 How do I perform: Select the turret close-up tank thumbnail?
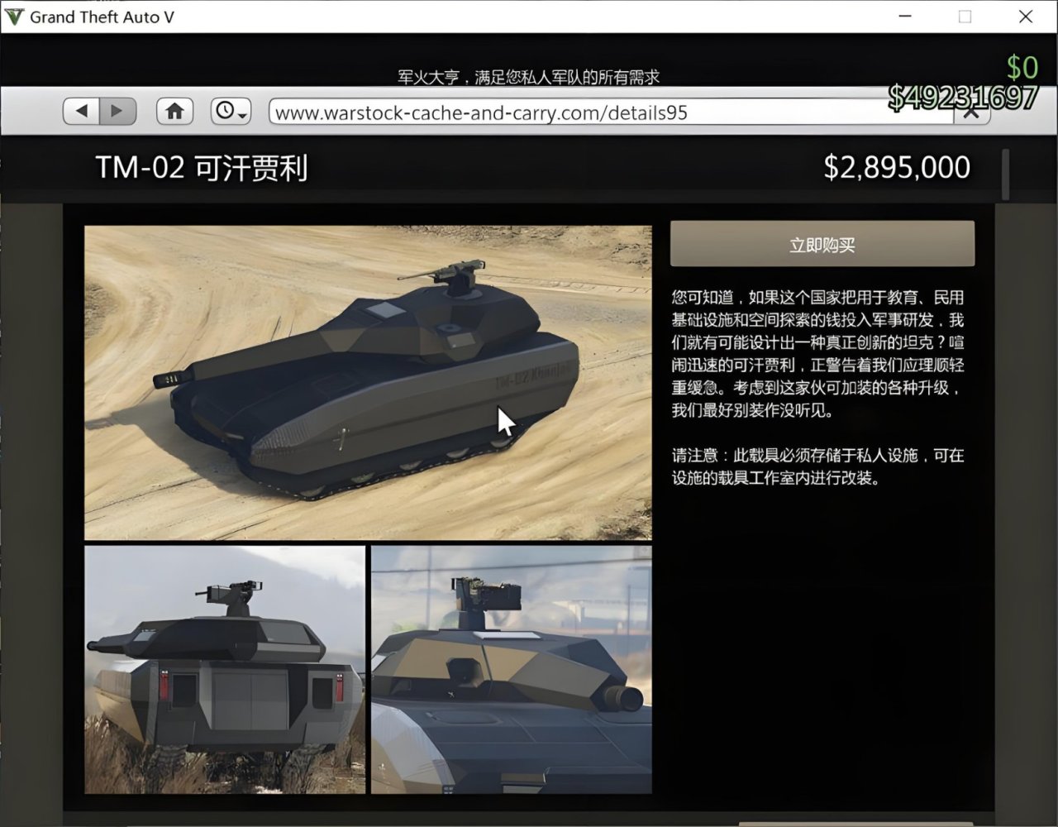512,669
